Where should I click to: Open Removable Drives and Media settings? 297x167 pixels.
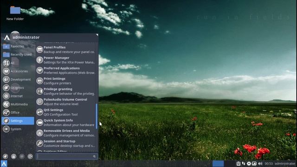65,133
